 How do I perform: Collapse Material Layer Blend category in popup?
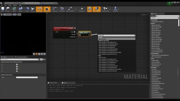tap(98, 41)
